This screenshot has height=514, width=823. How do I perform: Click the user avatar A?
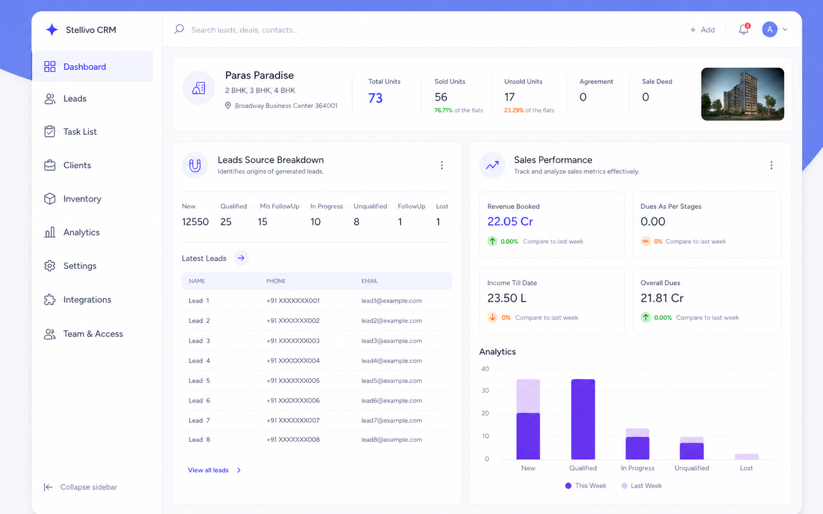770,30
